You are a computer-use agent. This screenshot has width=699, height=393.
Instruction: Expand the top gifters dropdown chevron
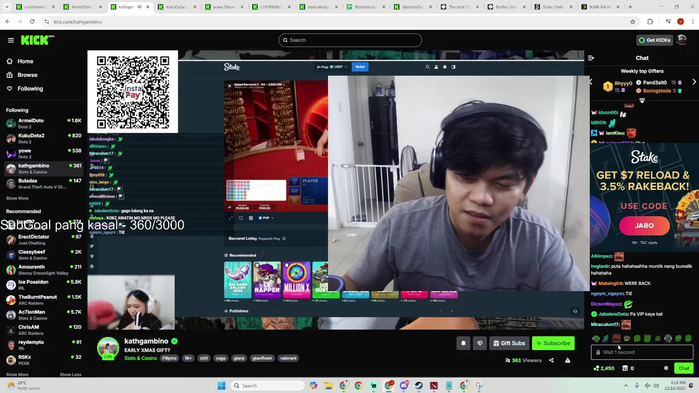pos(642,100)
